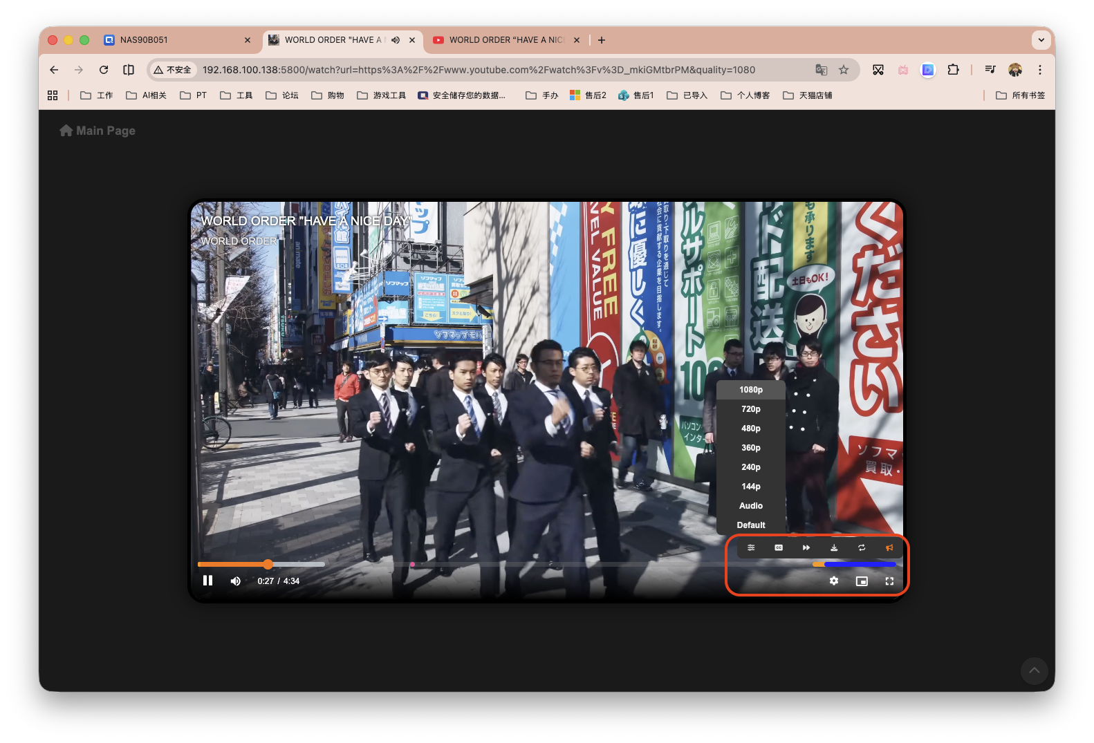Open the Chrome profile avatar
Image resolution: width=1094 pixels, height=743 pixels.
pyautogui.click(x=1015, y=70)
